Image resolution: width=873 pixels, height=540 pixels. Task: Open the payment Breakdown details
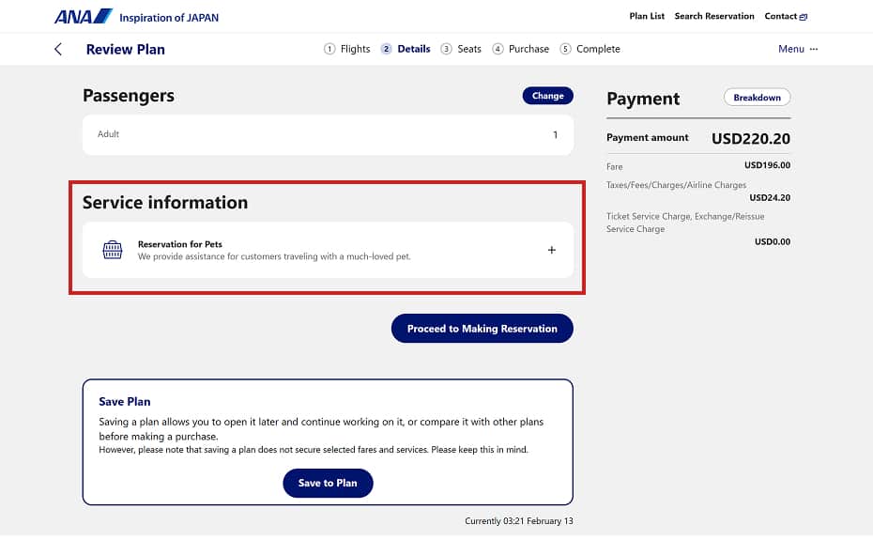click(757, 98)
